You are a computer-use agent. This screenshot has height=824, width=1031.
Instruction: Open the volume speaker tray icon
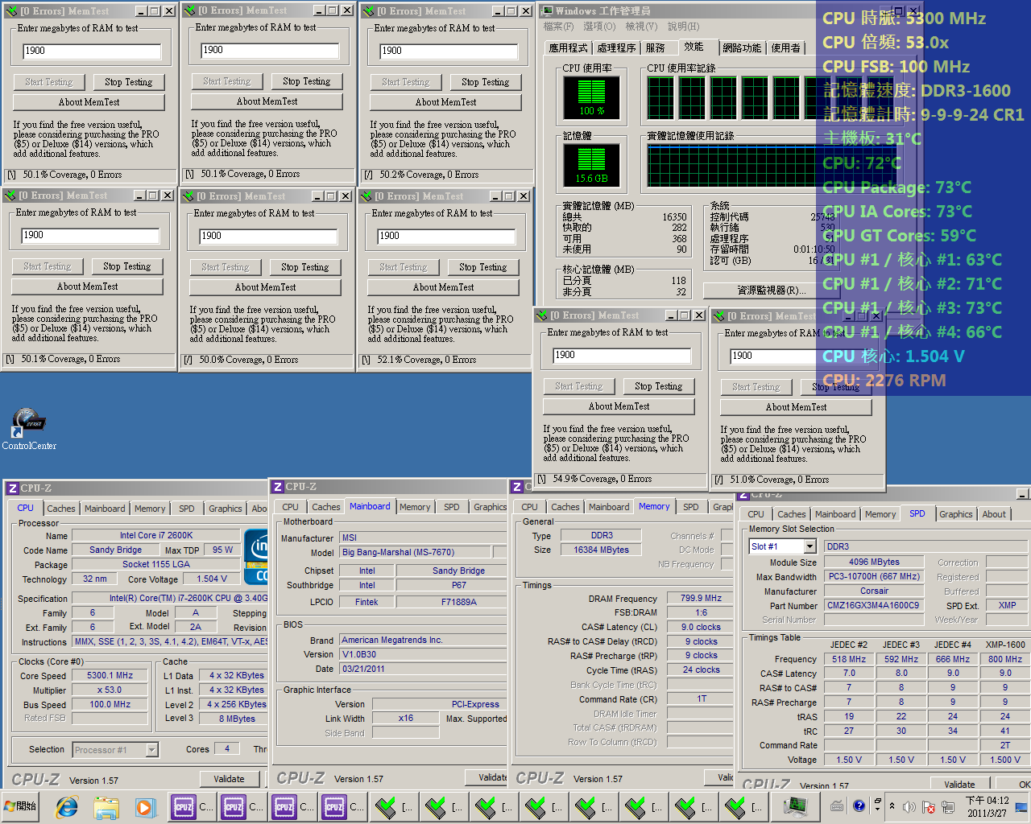click(x=909, y=806)
